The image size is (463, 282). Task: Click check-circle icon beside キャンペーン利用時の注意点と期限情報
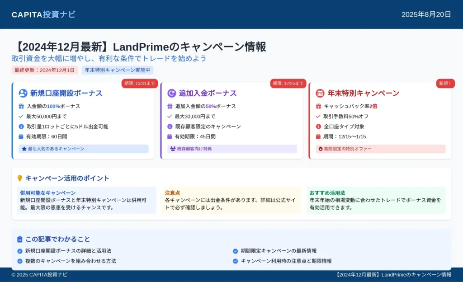pyautogui.click(x=235, y=261)
